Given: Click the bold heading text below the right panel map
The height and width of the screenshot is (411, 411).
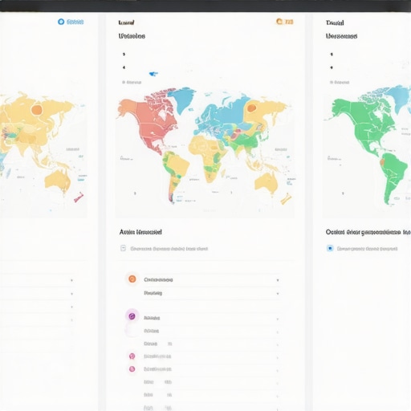Looking at the screenshot, I should (368, 232).
